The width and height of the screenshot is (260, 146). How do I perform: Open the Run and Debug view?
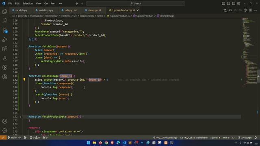click(4, 39)
